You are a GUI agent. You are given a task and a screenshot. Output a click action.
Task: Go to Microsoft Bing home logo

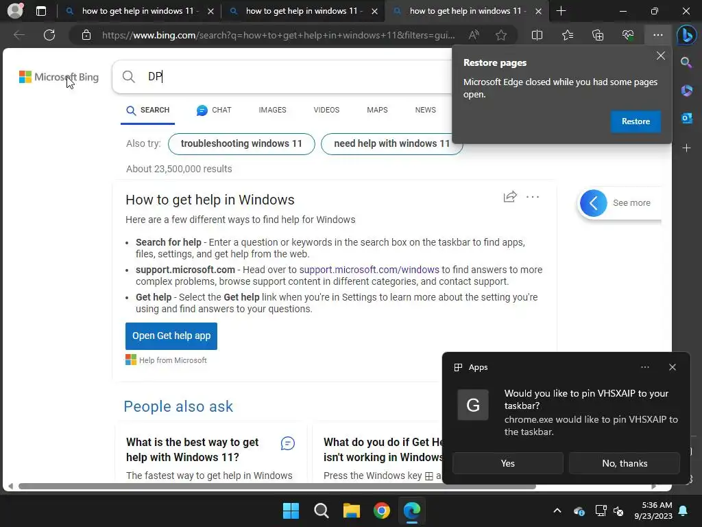(x=59, y=77)
